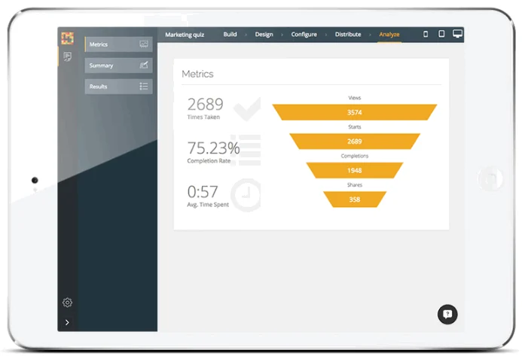This screenshot has height=356, width=522.
Task: Click the Completions funnel bar 1948
Action: 355,171
